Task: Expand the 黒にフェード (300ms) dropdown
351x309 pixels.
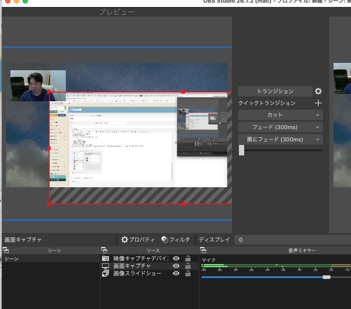Action: tap(317, 139)
